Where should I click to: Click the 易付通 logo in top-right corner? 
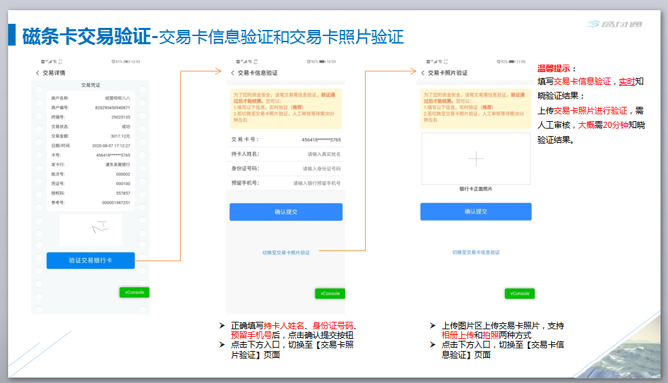point(614,24)
